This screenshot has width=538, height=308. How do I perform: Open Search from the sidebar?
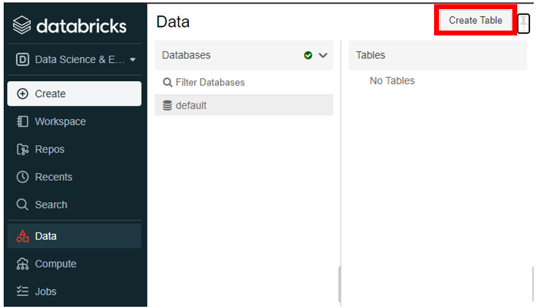click(x=74, y=205)
